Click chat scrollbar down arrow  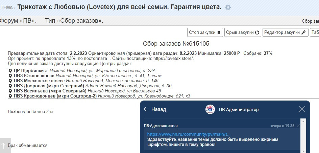(303, 151)
